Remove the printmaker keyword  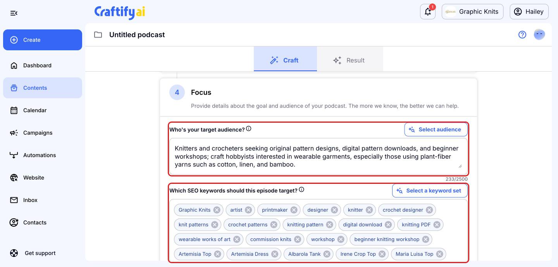[294, 210]
